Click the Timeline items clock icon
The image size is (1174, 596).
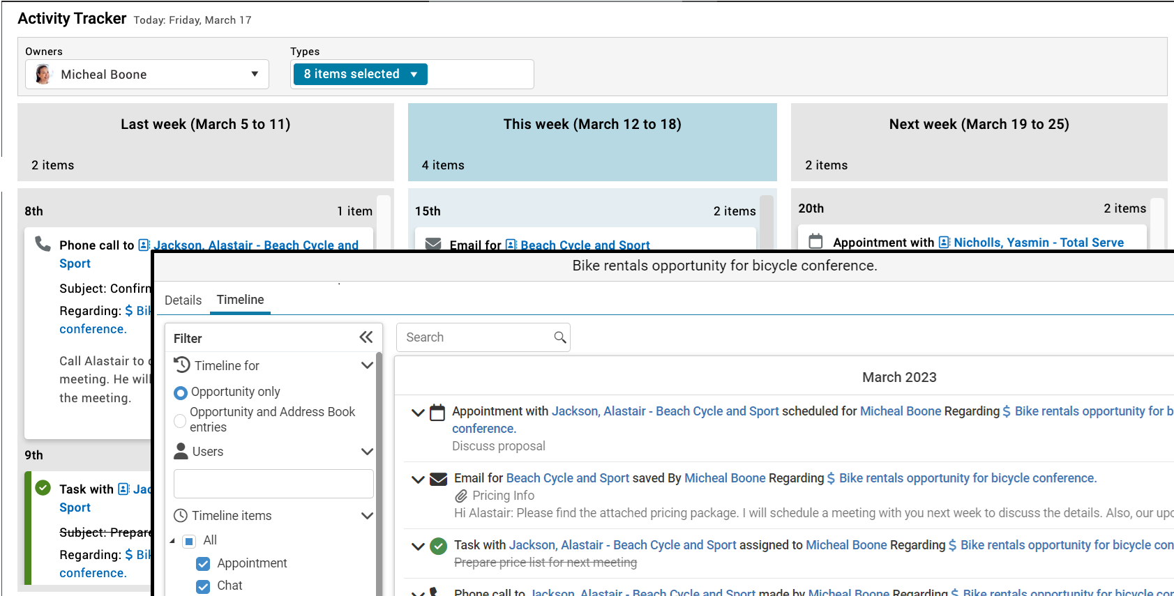(x=181, y=515)
